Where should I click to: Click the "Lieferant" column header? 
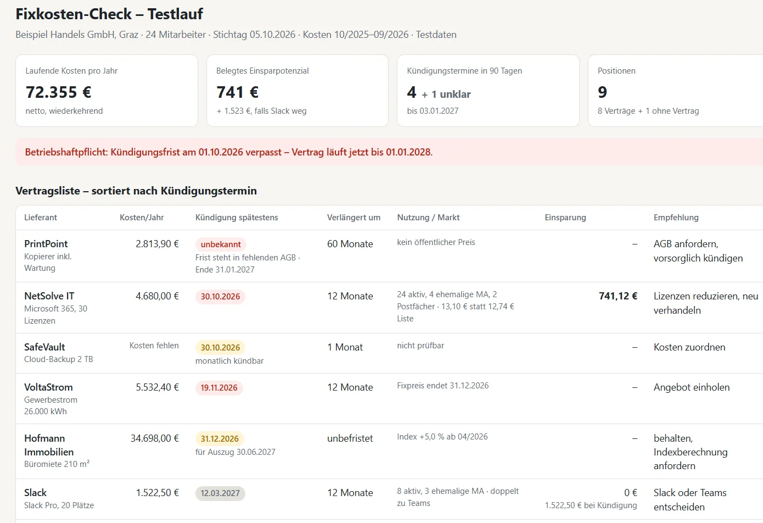point(41,218)
